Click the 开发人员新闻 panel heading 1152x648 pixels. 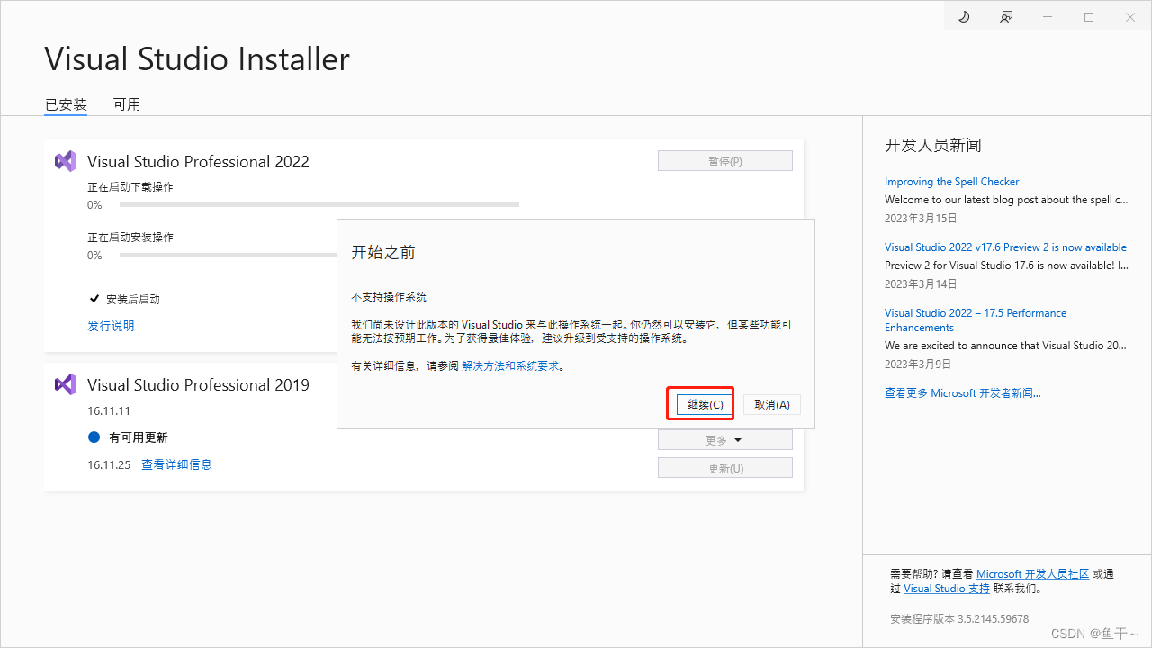(x=932, y=145)
